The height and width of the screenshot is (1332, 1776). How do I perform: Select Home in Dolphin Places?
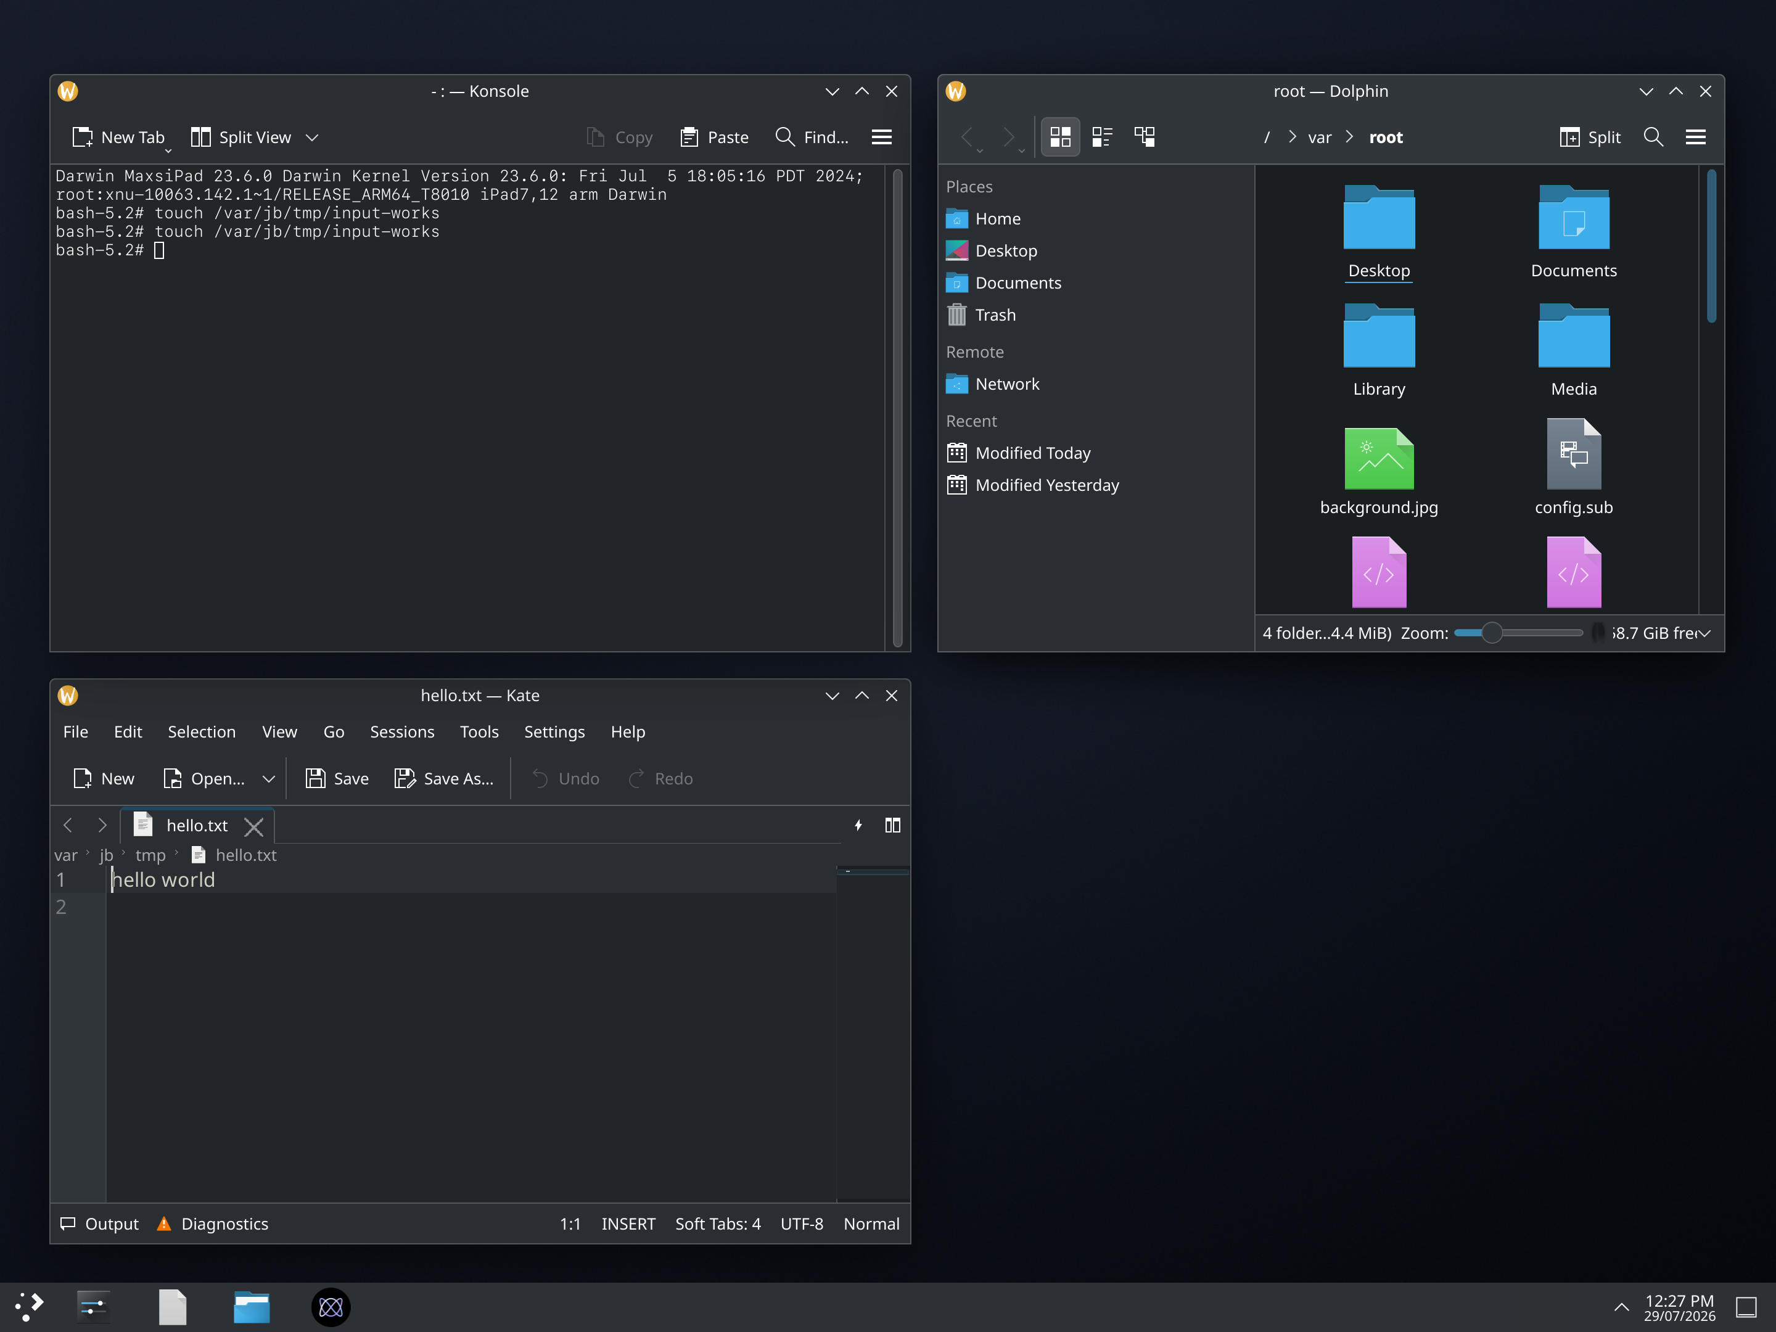coord(1096,218)
